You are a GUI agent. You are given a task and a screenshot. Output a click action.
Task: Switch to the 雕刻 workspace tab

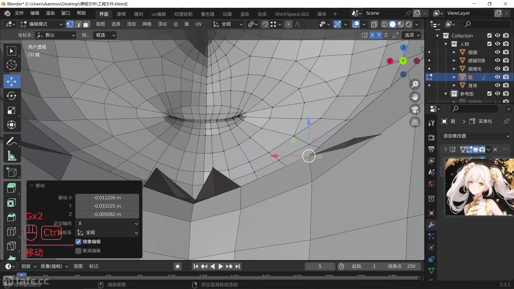(x=138, y=14)
